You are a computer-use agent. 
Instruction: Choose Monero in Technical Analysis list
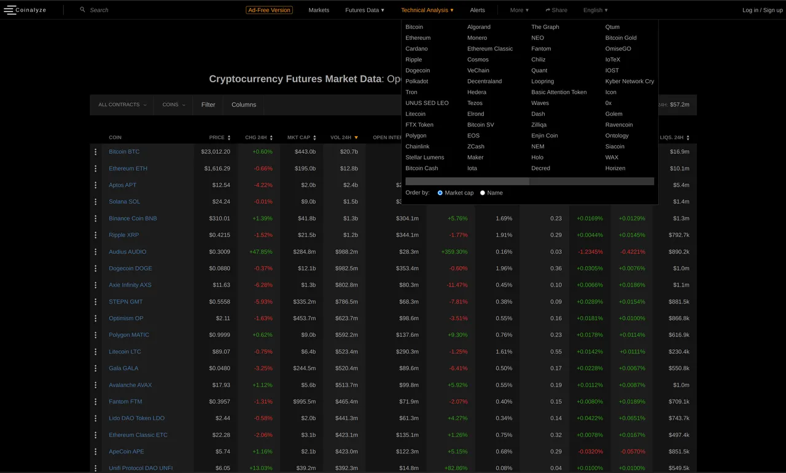[477, 38]
